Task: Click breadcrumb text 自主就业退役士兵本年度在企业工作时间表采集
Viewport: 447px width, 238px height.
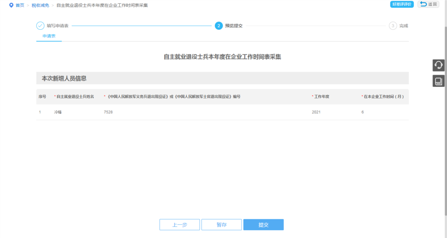Action: [x=102, y=5]
